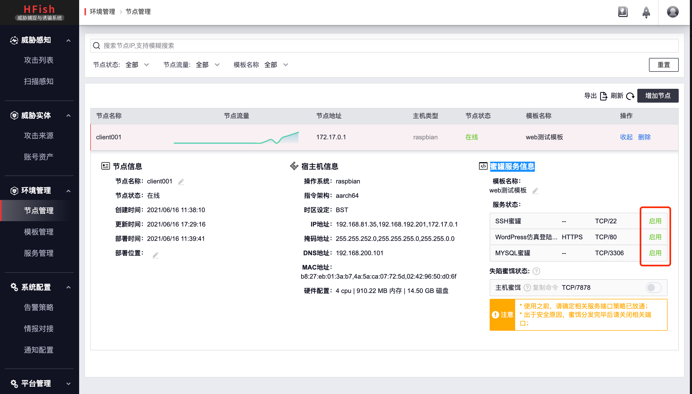Open 扫描感知 in the sidebar
Image resolution: width=692 pixels, height=394 pixels.
click(x=39, y=81)
